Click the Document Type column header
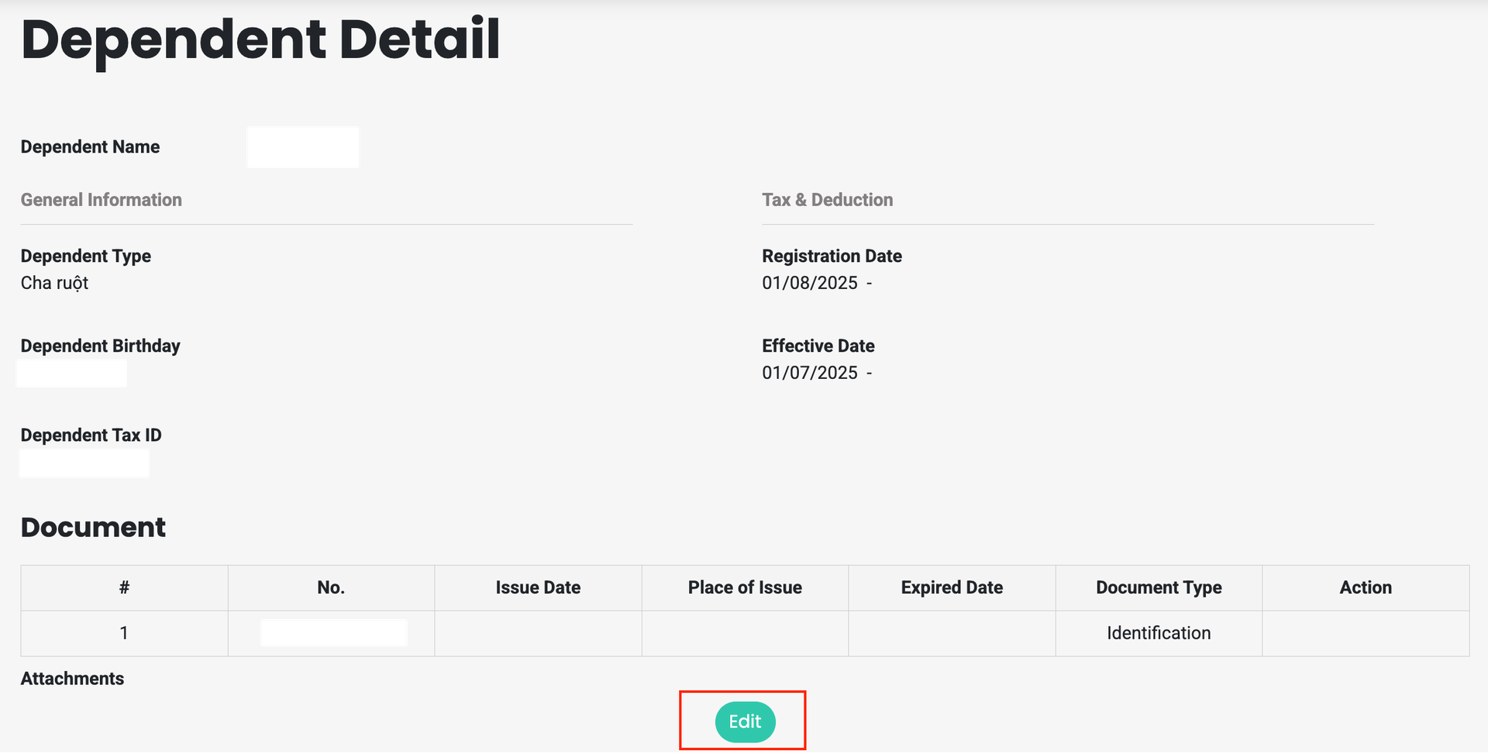1488x754 pixels. point(1159,587)
